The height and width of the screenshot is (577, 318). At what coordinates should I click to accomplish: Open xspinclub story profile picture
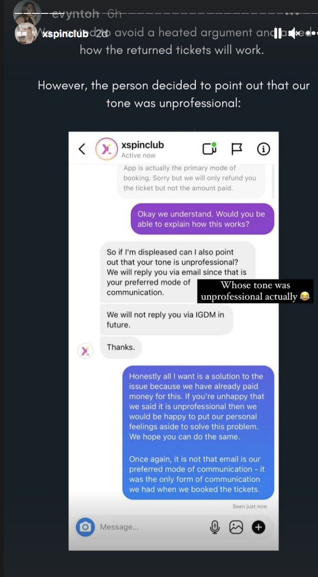(25, 33)
